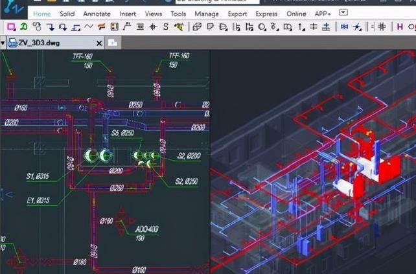Close the ZV_3D3.dwg drawing tab
The image size is (416, 274).
click(99, 43)
